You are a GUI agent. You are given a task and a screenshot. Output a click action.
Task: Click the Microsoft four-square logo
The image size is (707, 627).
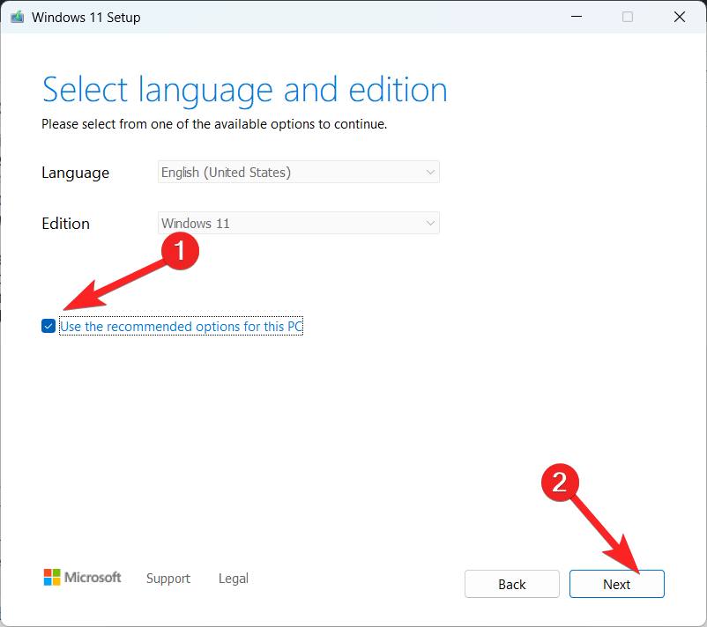click(x=53, y=578)
